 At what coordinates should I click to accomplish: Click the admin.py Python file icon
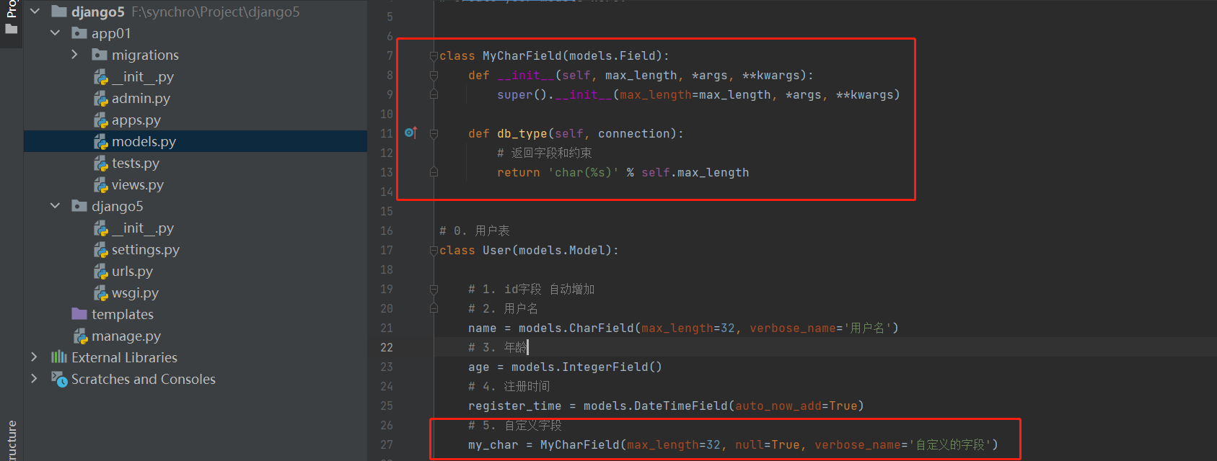100,99
